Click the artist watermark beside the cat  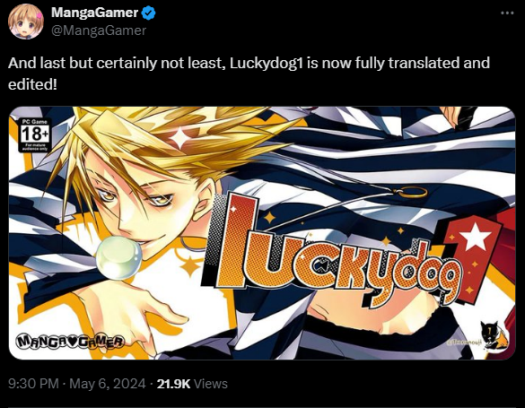tap(465, 343)
